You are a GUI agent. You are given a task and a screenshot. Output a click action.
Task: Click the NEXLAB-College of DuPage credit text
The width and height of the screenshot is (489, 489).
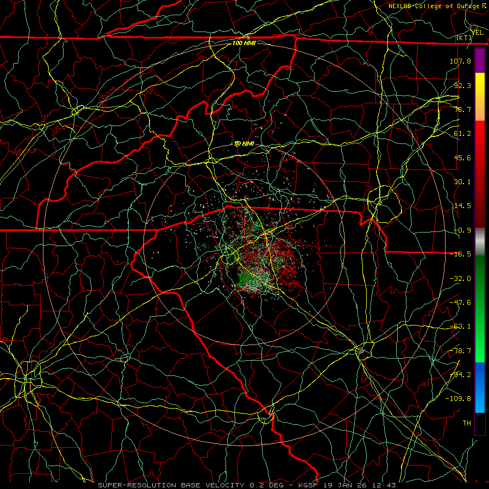[435, 6]
